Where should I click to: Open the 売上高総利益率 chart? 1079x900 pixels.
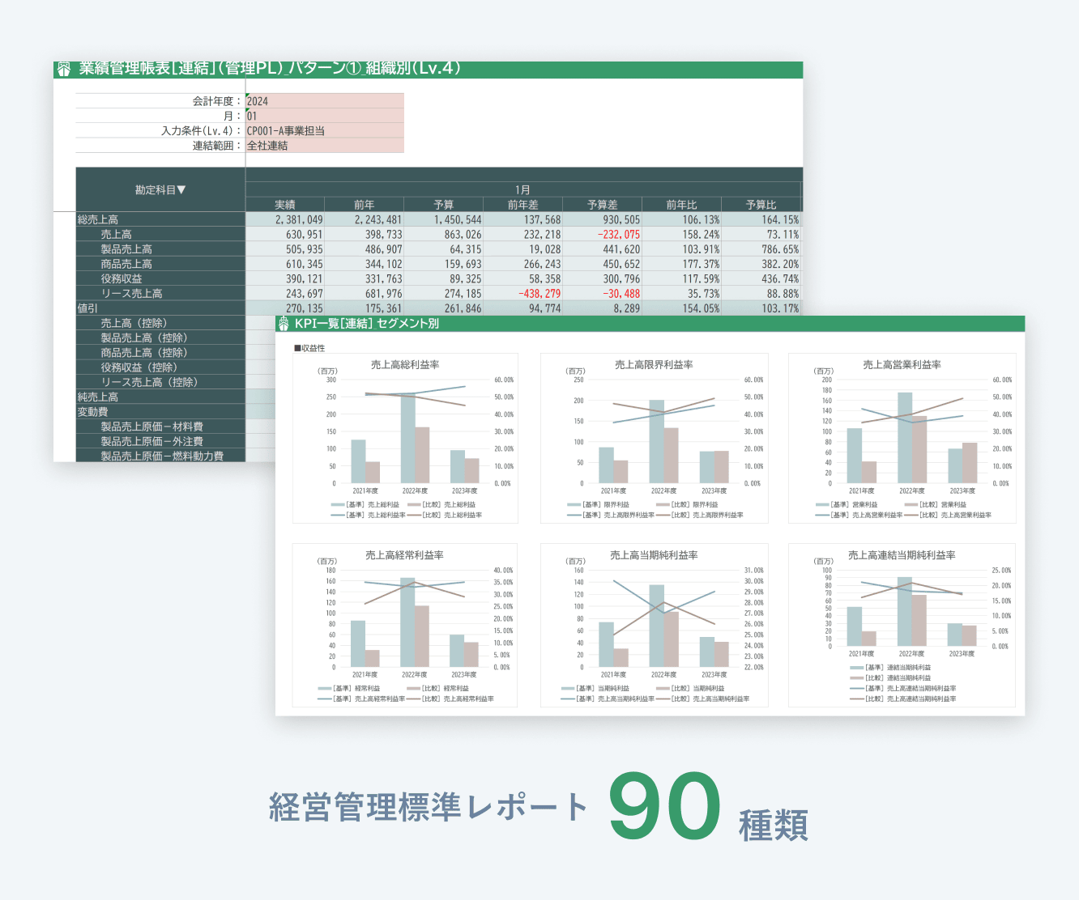coord(405,438)
